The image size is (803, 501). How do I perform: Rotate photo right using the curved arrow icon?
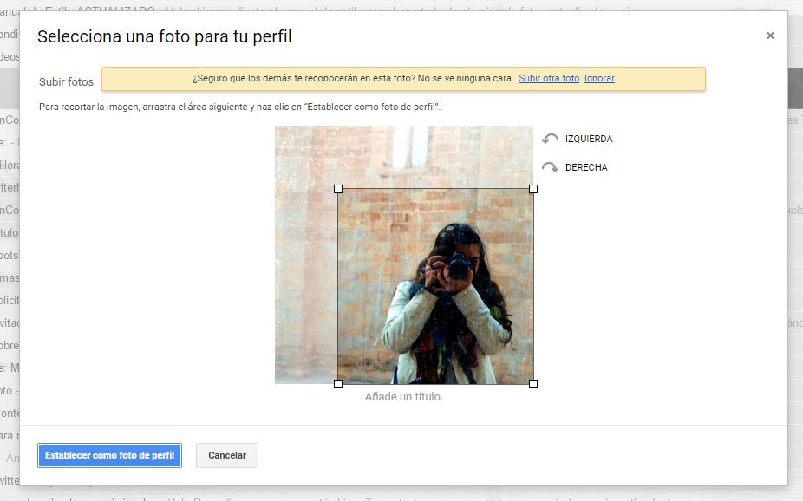pyautogui.click(x=550, y=167)
